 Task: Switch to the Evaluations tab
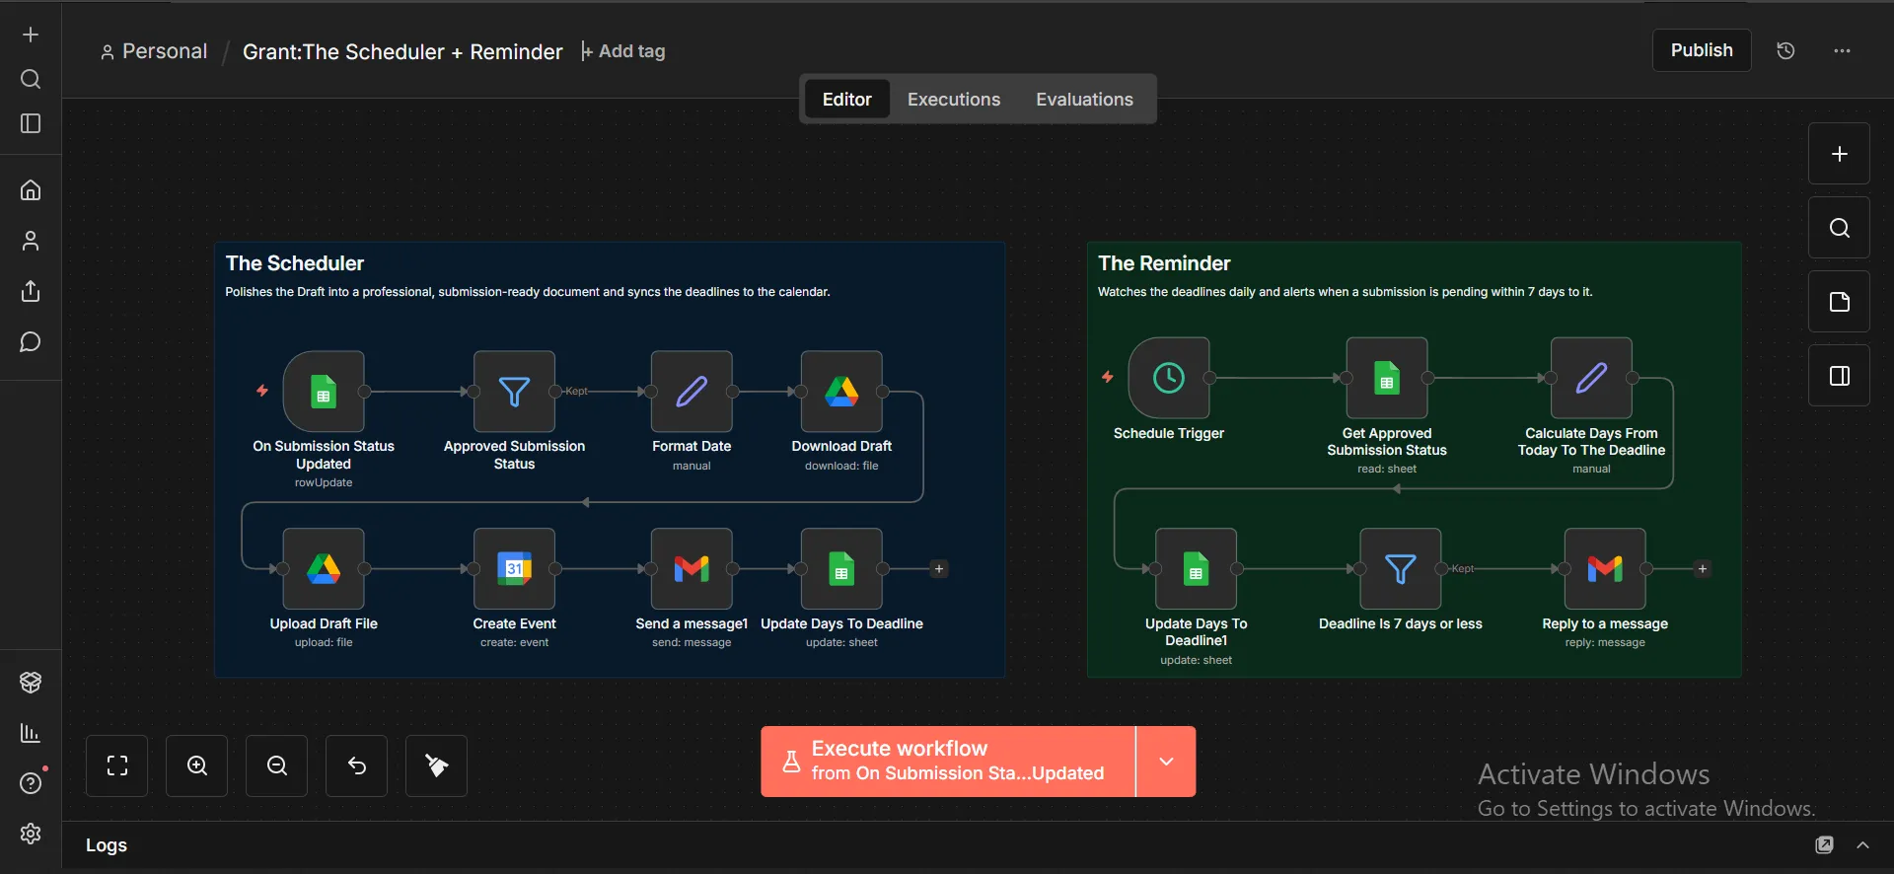click(1084, 100)
